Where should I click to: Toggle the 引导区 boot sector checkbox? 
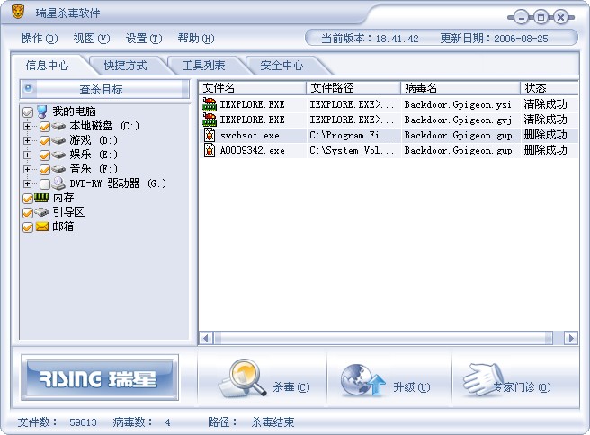click(x=28, y=213)
